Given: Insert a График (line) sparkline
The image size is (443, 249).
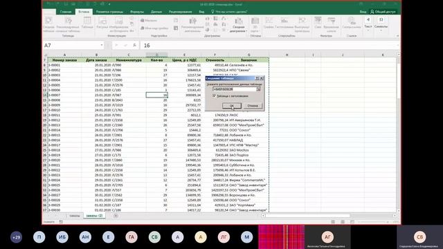Looking at the screenshot, I should click(x=269, y=23).
